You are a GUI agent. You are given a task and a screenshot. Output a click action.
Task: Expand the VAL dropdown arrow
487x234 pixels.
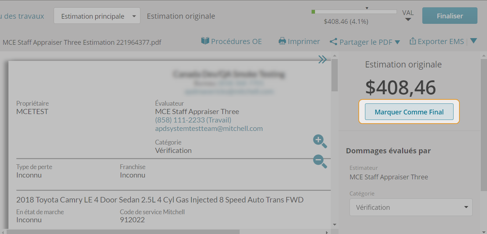tap(408, 20)
